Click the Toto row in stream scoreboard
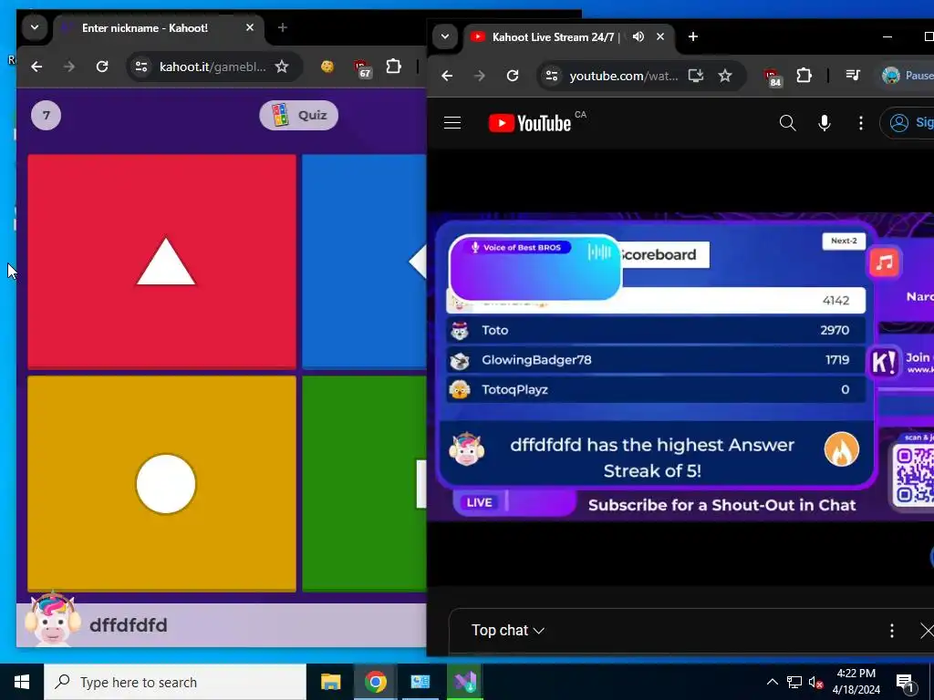This screenshot has height=700, width=934. point(656,330)
